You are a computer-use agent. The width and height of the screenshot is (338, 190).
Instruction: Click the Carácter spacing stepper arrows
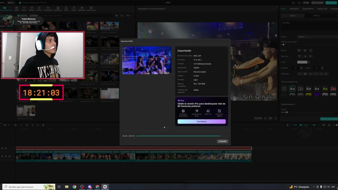pyautogui.click(x=301, y=68)
